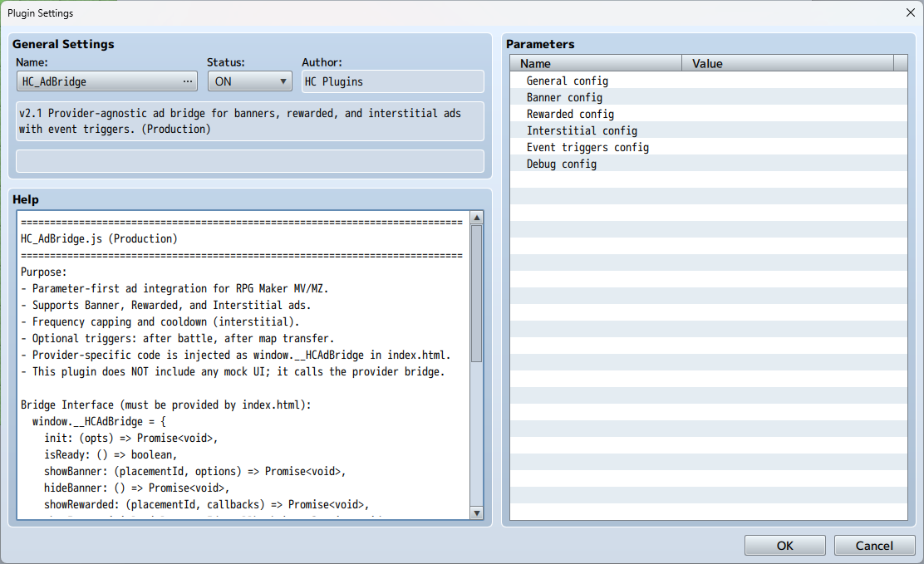Screen dimensions: 924x564
Task: Click 'Supports Banner, Rewarded' line in Help
Action: pos(165,306)
